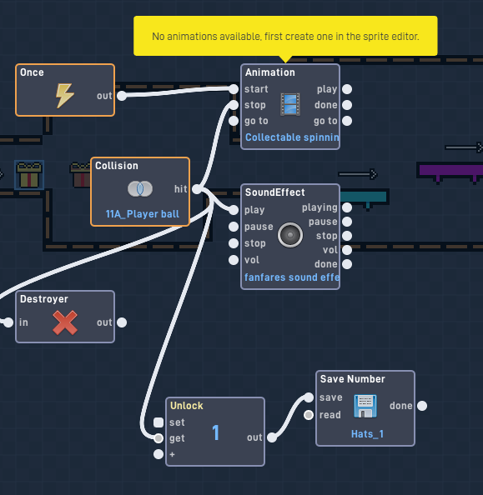The height and width of the screenshot is (495, 483).
Task: Select the SoundEffect stop input port
Action: click(x=234, y=243)
